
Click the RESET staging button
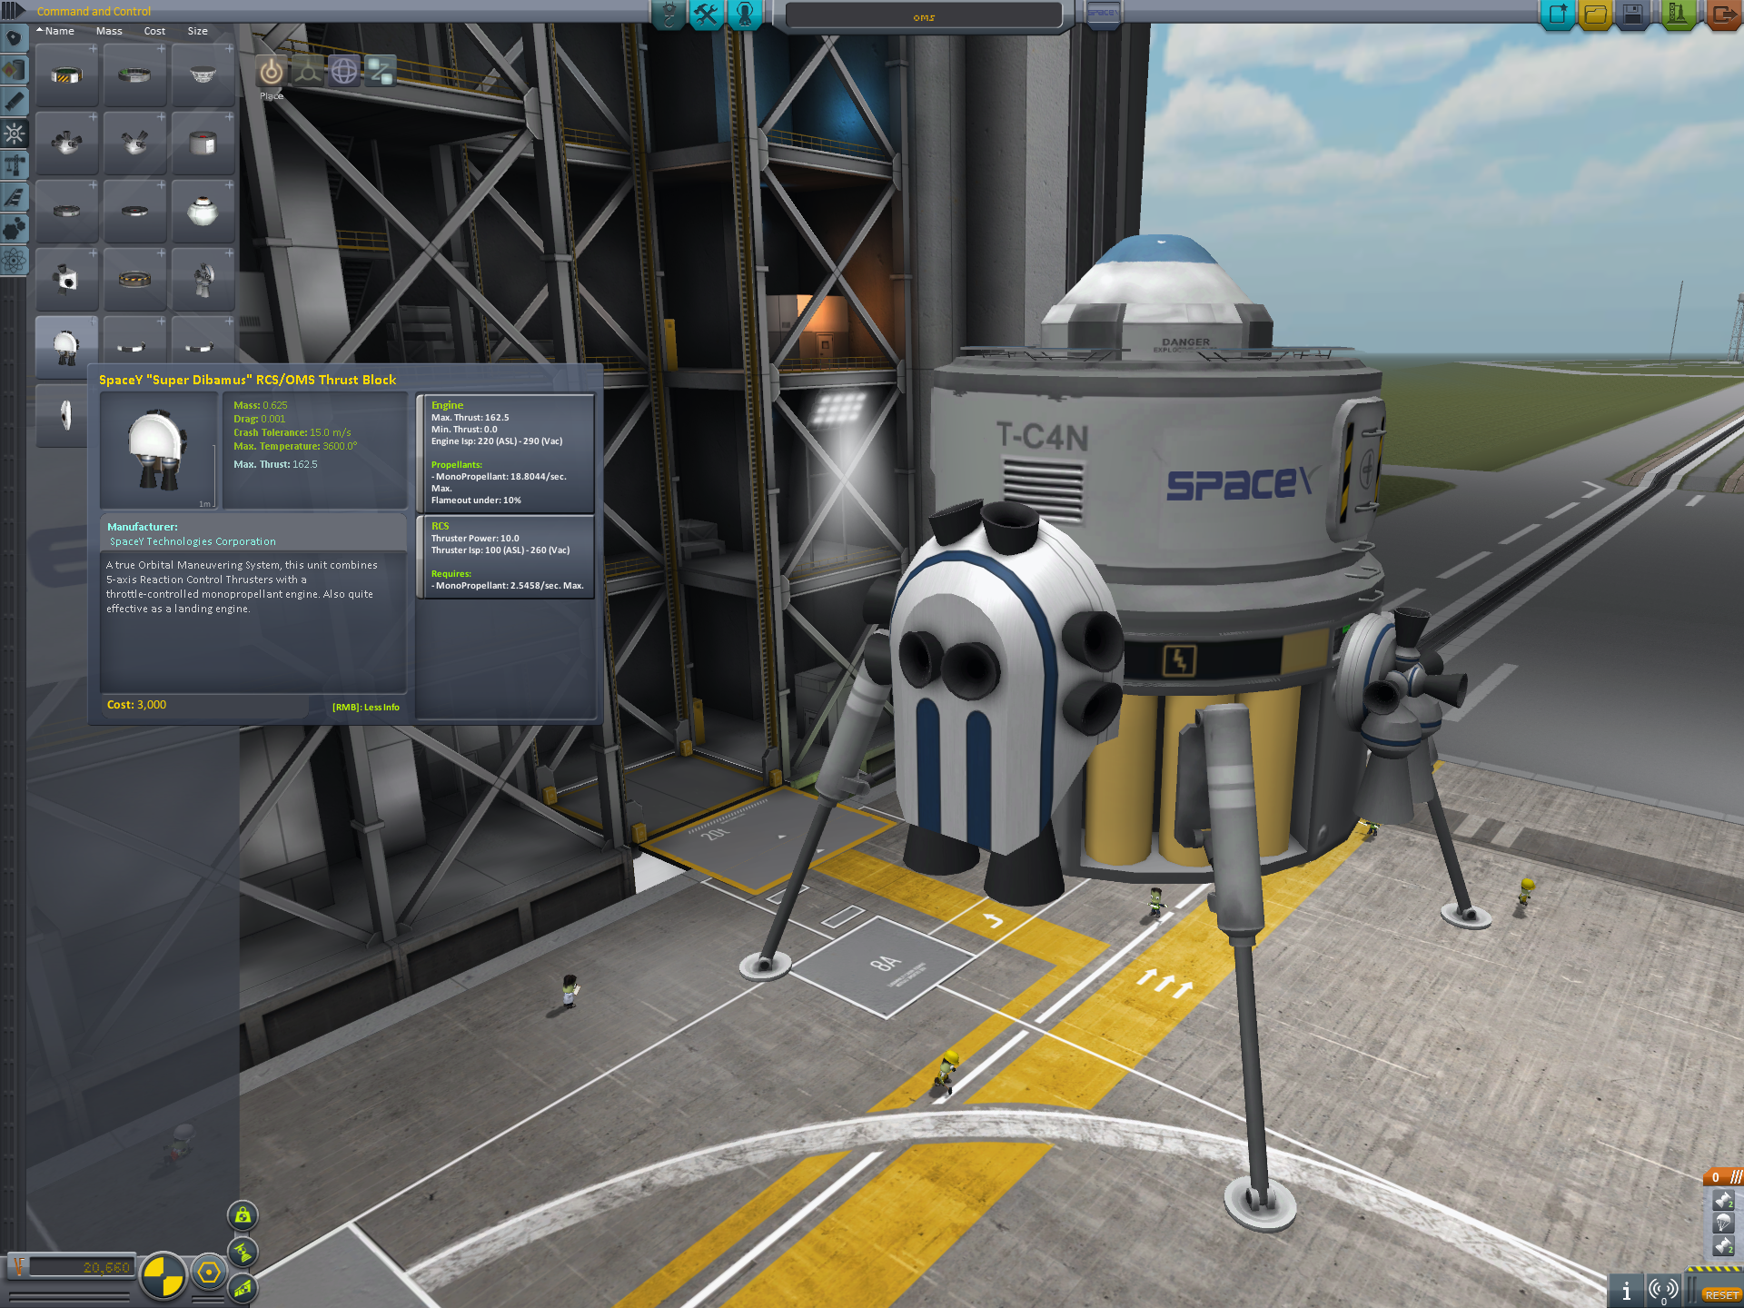tap(1720, 1294)
